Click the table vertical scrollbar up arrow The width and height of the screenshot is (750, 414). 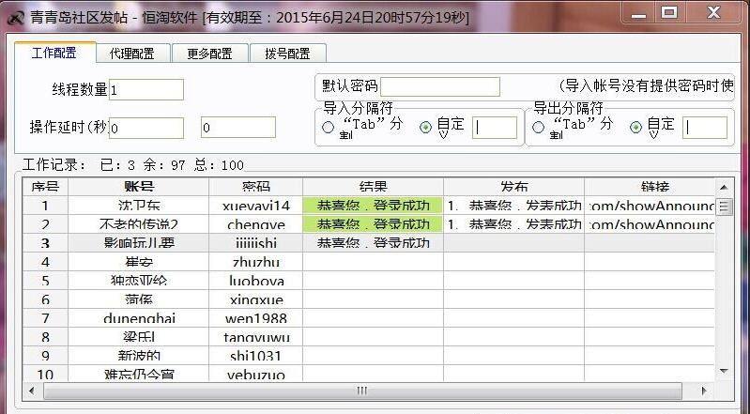click(724, 187)
